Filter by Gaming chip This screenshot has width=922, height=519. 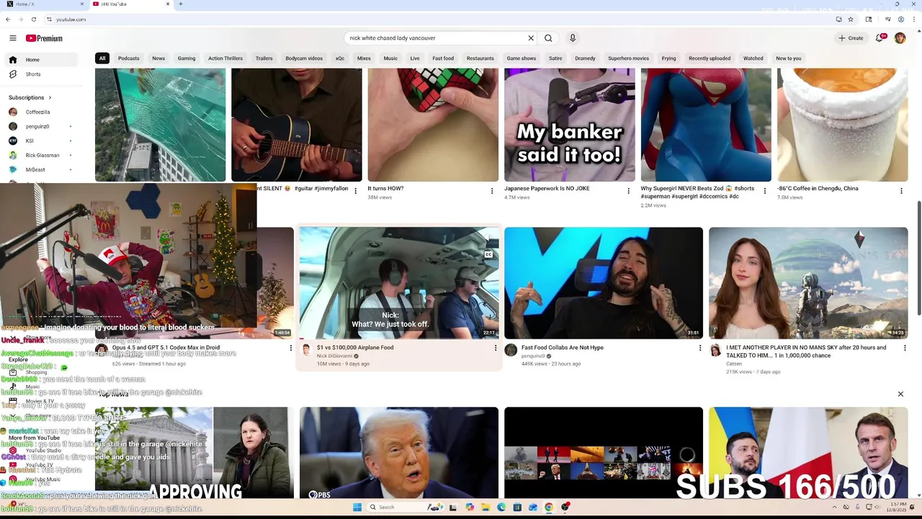click(187, 58)
